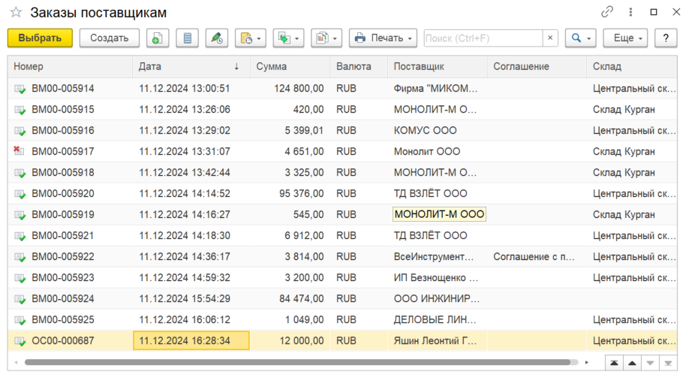Click supplier Яшин Леонтий Г...
This screenshot has width=686, height=375.
[x=435, y=341]
